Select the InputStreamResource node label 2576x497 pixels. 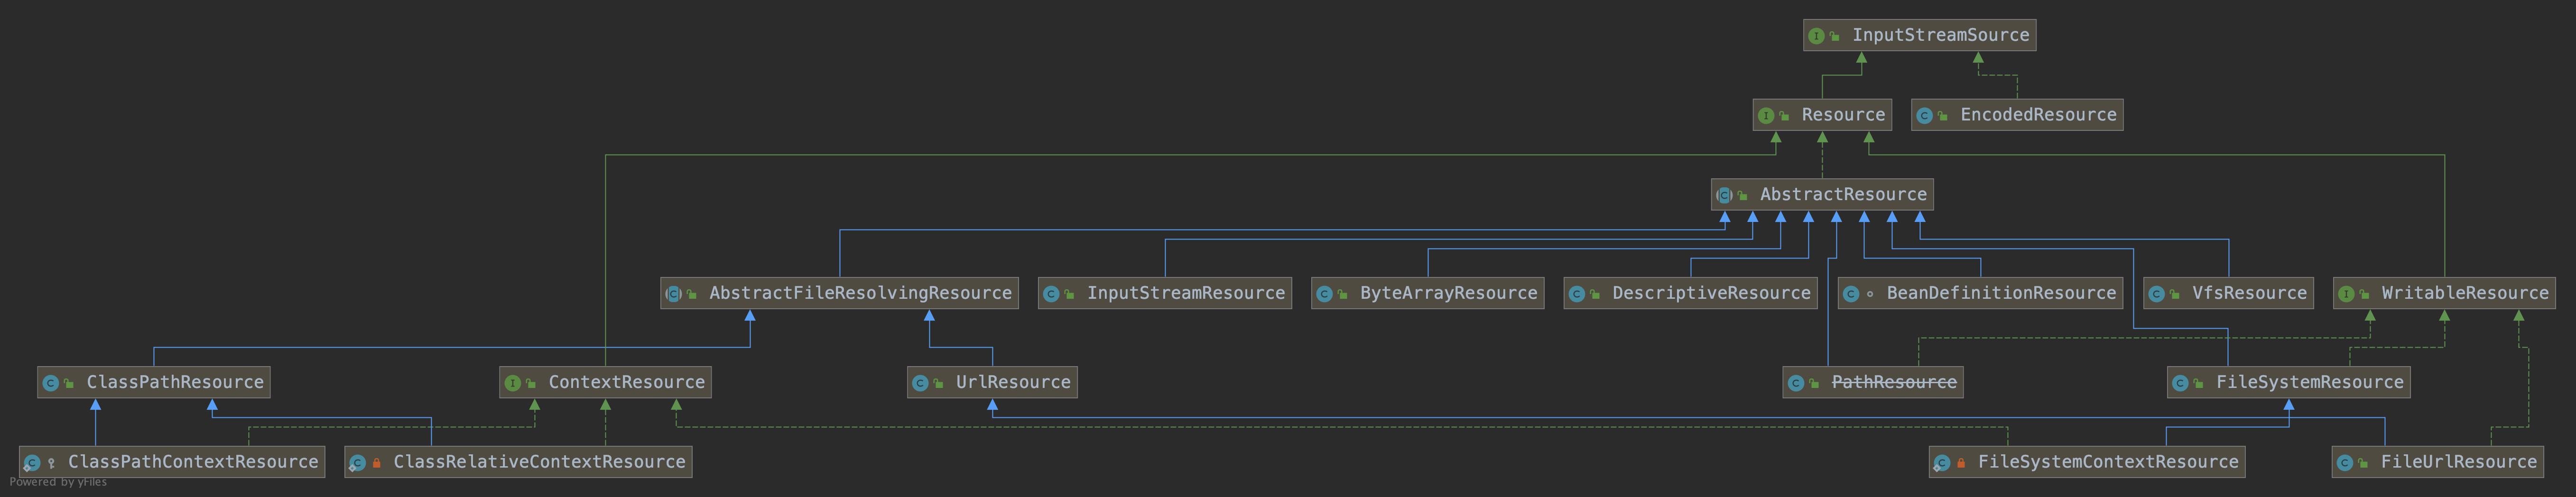pos(1186,293)
